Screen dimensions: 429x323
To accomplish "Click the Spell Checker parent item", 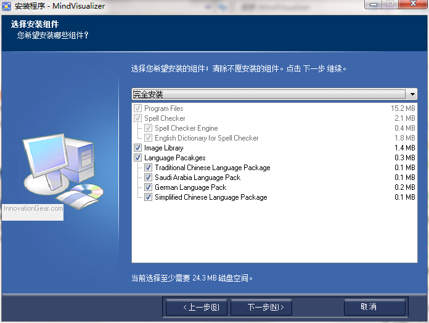I will click(x=165, y=118).
